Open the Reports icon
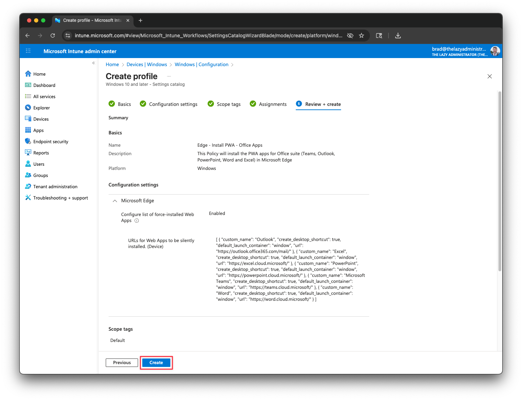The width and height of the screenshot is (522, 400). coord(28,153)
